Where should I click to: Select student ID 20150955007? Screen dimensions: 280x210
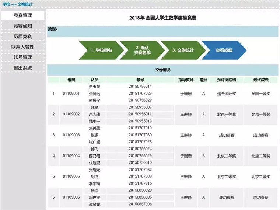point(140,107)
